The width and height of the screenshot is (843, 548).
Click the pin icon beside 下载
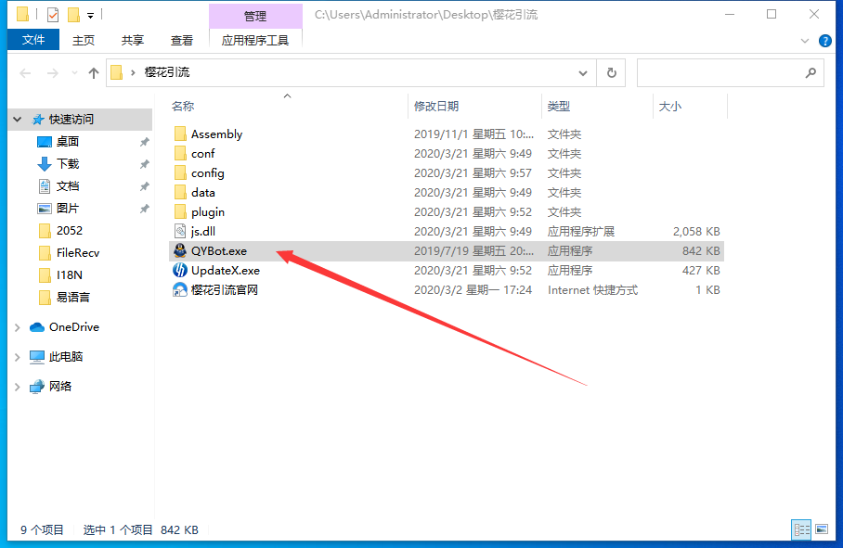pos(144,164)
